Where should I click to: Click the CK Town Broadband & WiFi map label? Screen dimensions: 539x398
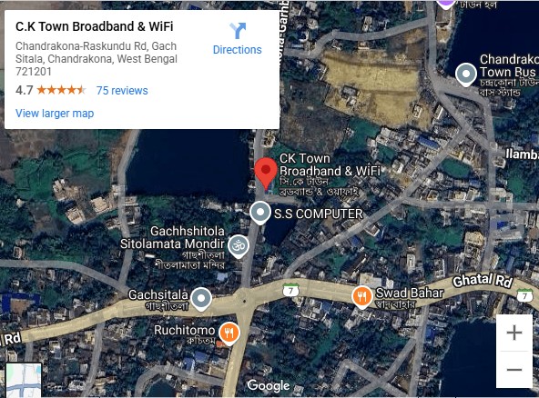click(x=330, y=164)
